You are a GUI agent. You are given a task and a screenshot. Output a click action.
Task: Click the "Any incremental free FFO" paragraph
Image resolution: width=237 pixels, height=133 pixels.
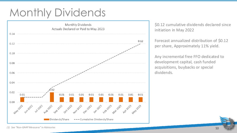pyautogui.click(x=189, y=64)
